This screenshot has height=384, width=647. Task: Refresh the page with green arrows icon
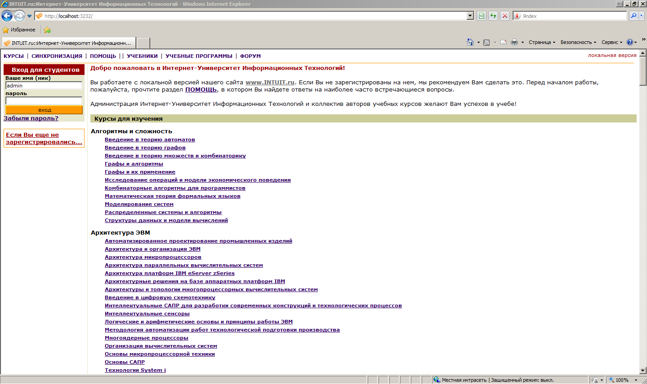[493, 16]
